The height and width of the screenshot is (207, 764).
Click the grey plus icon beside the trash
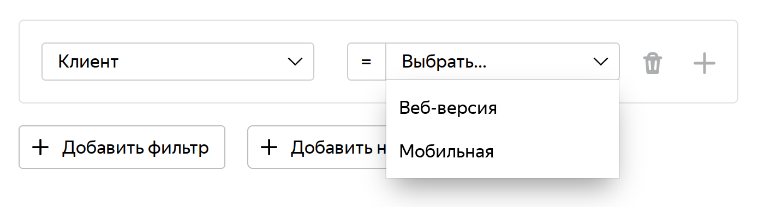pos(704,63)
